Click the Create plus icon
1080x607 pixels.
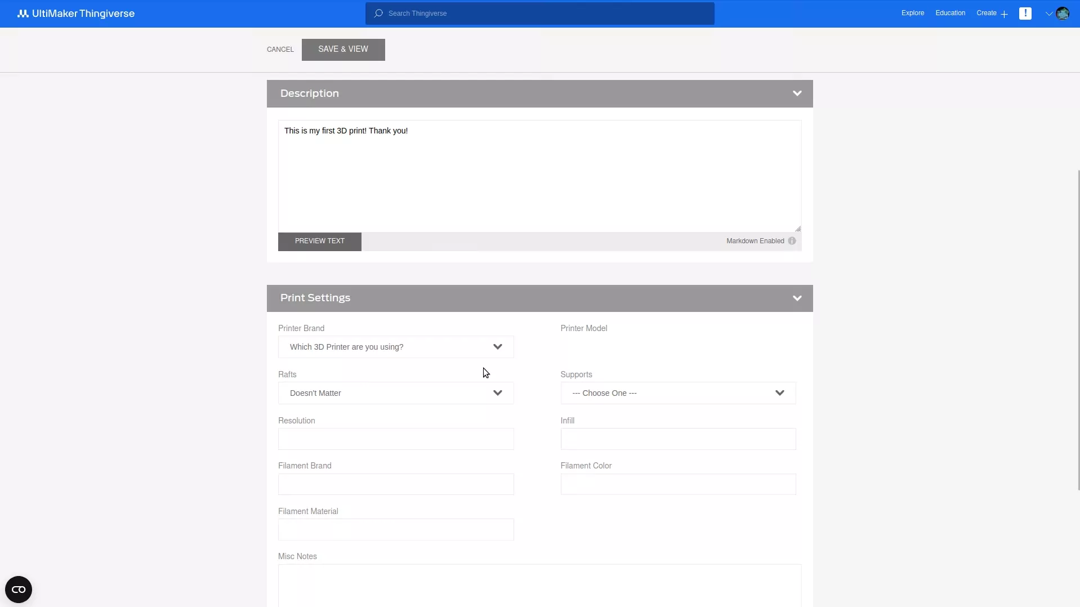tap(1004, 14)
